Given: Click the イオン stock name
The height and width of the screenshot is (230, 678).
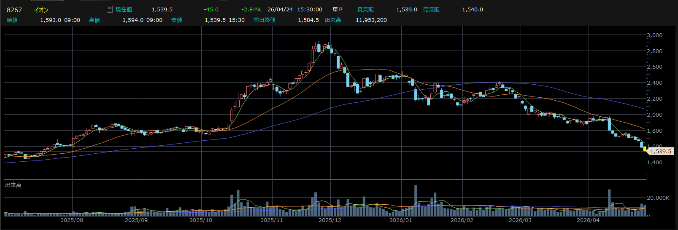Looking at the screenshot, I should (41, 10).
